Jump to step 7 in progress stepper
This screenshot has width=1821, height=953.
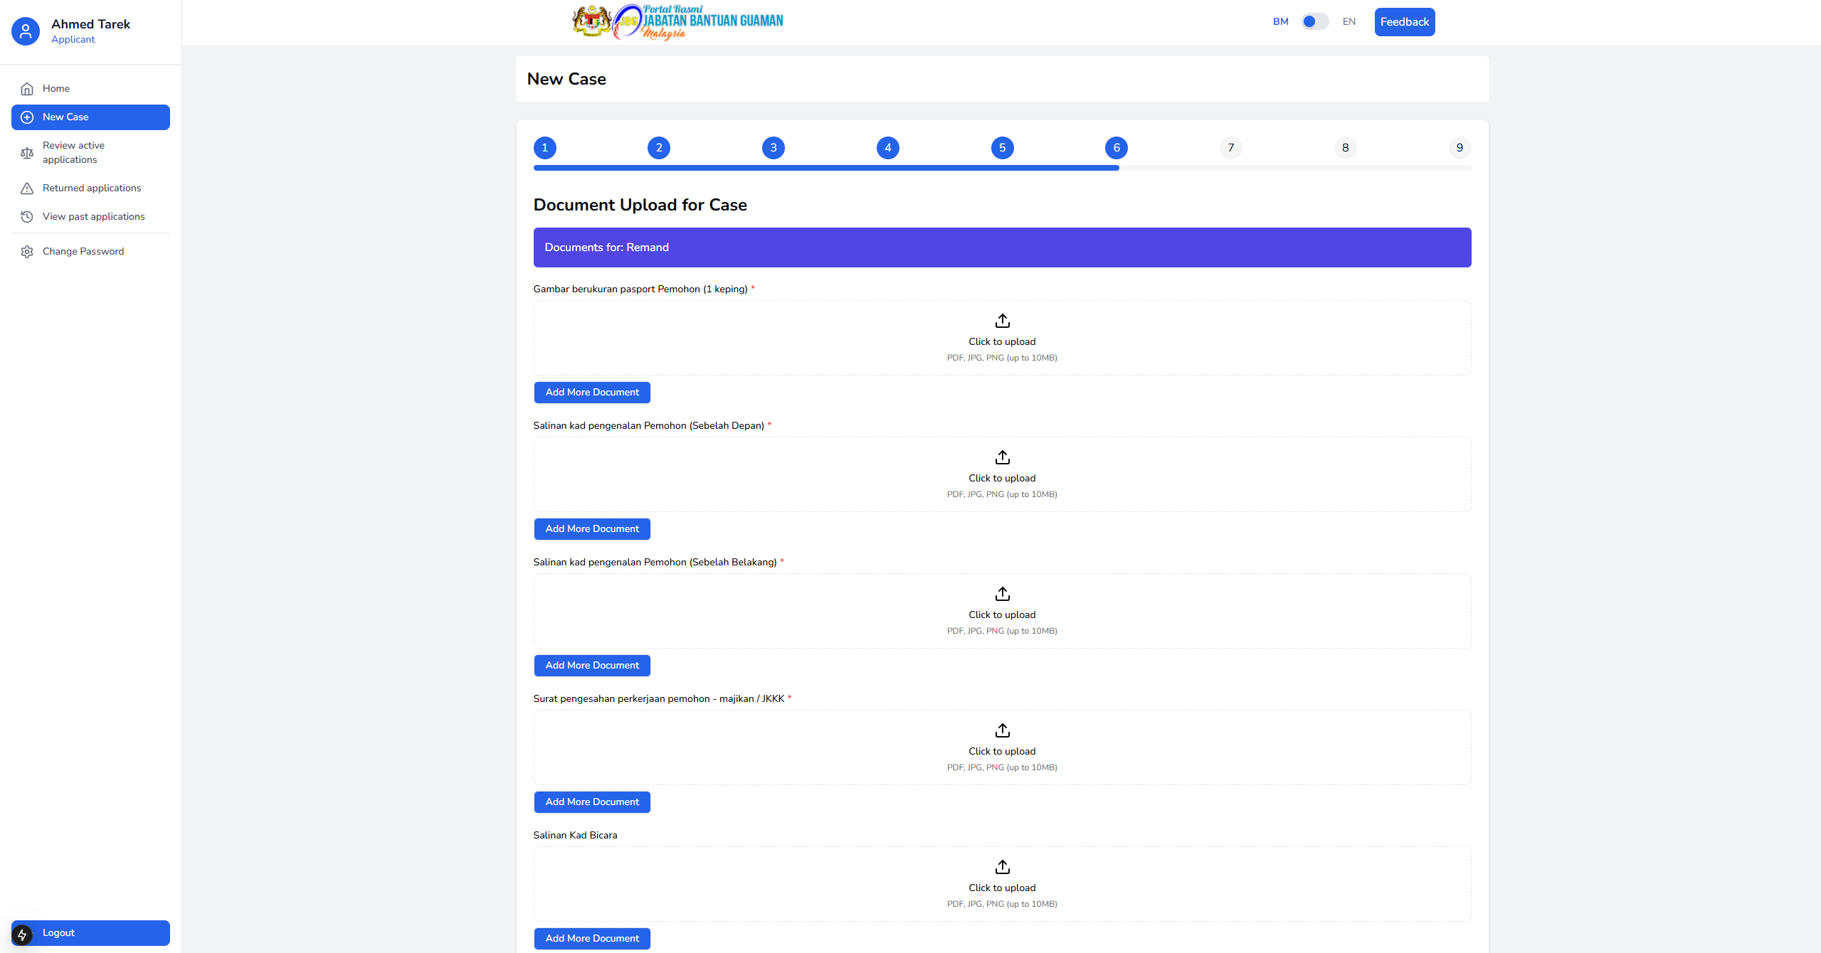(1230, 148)
